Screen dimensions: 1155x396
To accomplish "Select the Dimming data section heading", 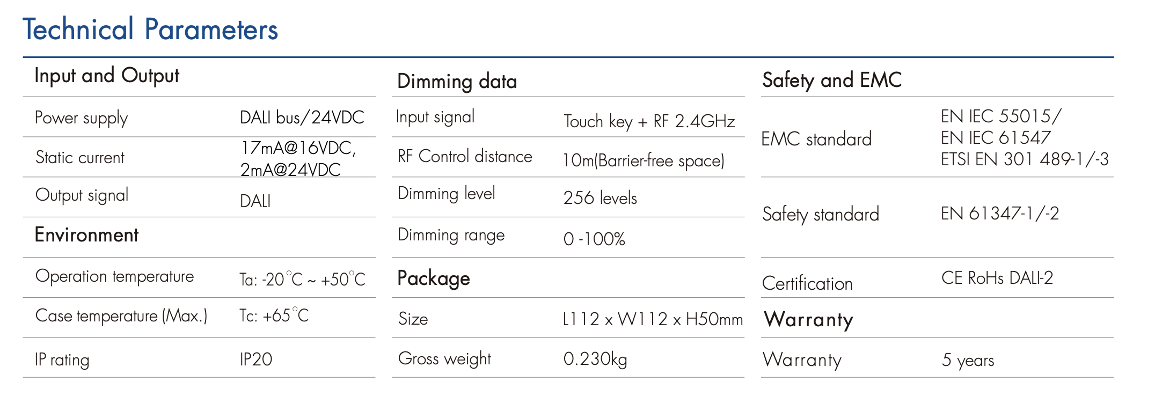I will click(x=457, y=82).
